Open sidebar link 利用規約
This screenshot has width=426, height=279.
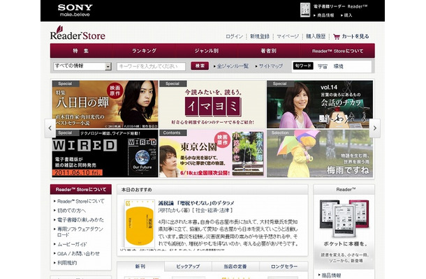tap(67, 263)
